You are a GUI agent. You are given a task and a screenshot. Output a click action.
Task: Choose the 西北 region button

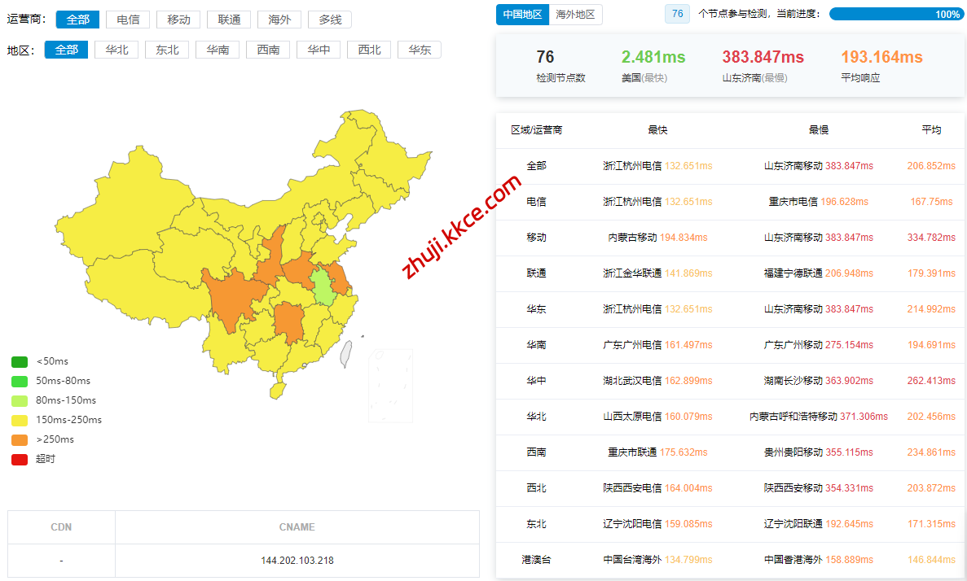pyautogui.click(x=369, y=50)
